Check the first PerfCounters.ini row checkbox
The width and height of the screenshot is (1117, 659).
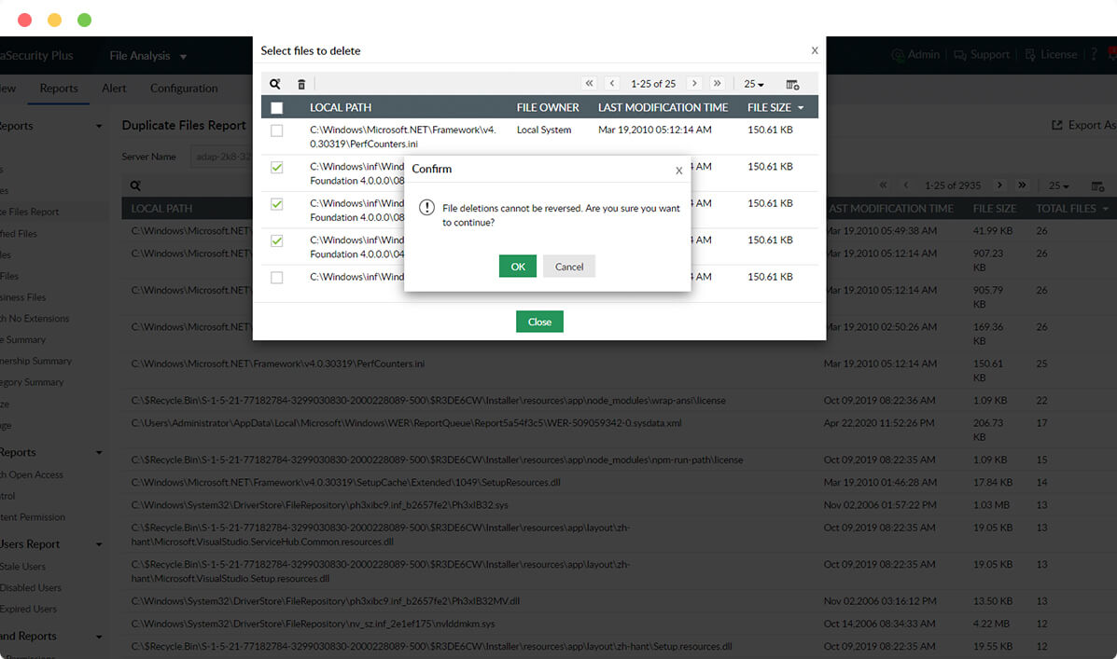pos(276,130)
